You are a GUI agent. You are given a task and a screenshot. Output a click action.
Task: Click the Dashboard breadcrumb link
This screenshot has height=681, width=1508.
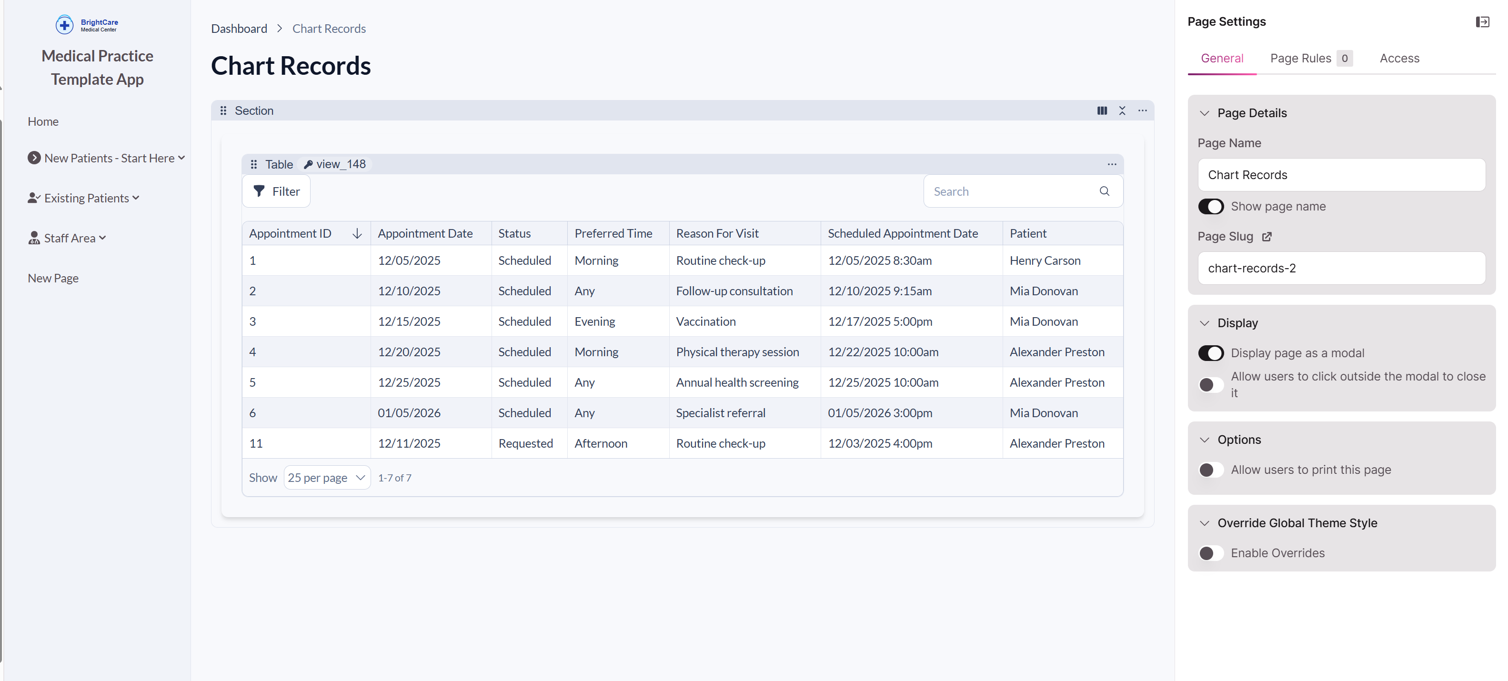pyautogui.click(x=239, y=29)
